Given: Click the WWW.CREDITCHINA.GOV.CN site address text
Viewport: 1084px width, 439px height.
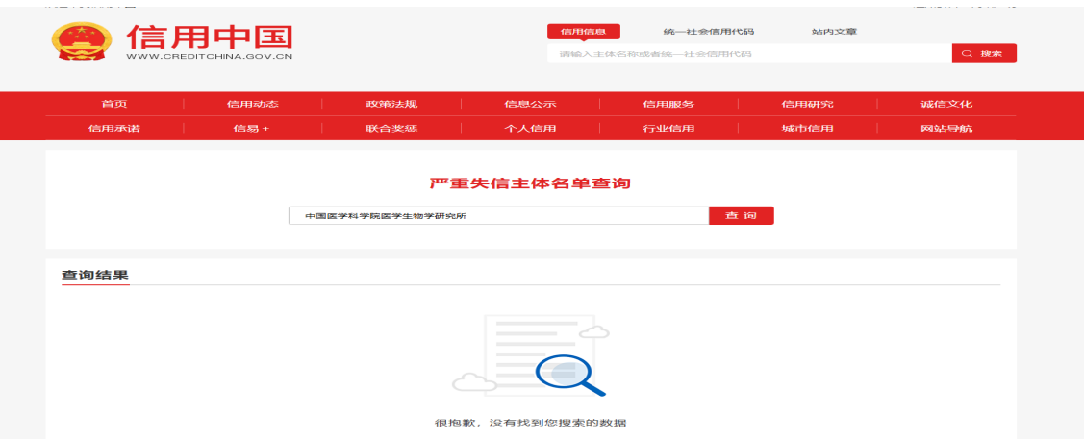Looking at the screenshot, I should coord(210,56).
